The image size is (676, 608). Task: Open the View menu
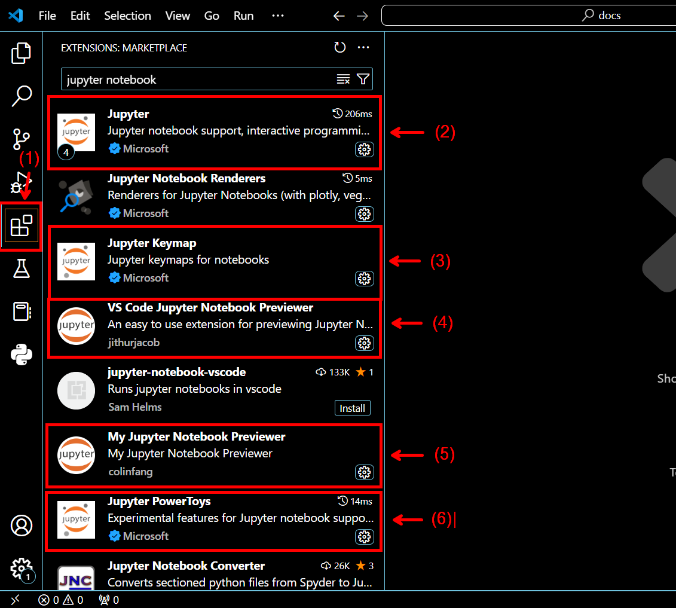tap(178, 16)
